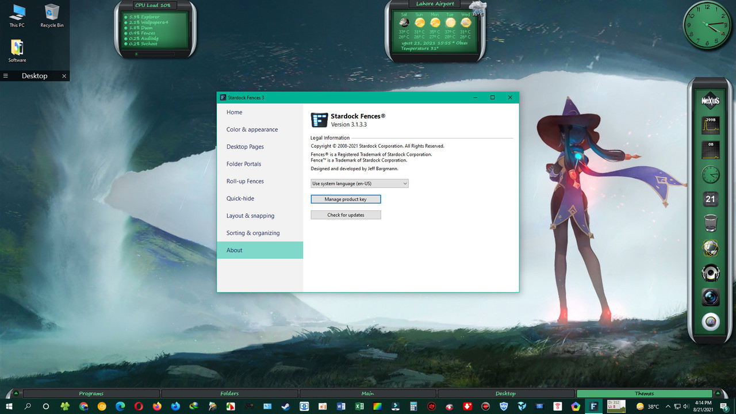The width and height of the screenshot is (736, 414).
Task: Select the About sidebar item
Action: coord(260,250)
